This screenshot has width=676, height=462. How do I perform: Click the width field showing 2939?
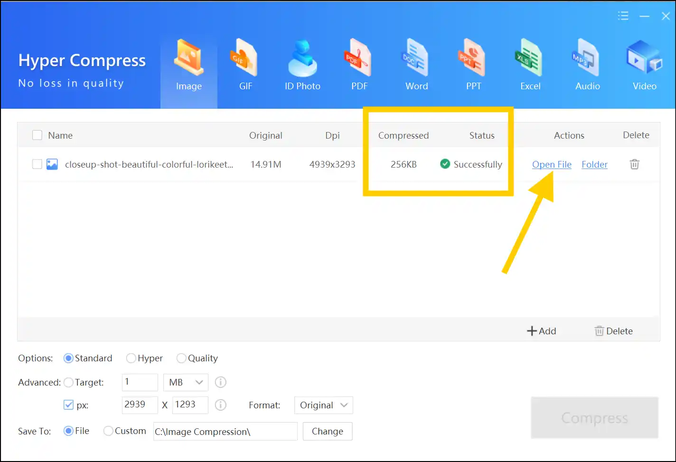[140, 405]
